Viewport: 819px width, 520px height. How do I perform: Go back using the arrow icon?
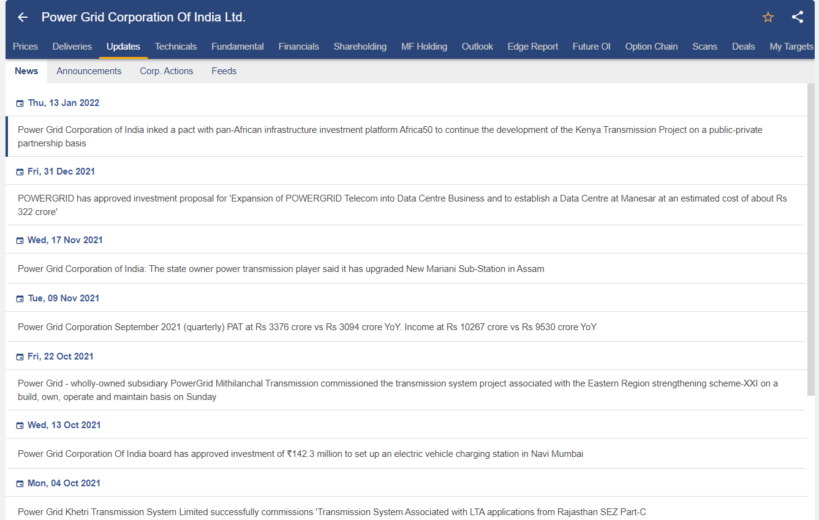tap(23, 17)
